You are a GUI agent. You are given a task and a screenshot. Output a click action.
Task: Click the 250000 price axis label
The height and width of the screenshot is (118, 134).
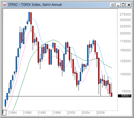coord(125,20)
